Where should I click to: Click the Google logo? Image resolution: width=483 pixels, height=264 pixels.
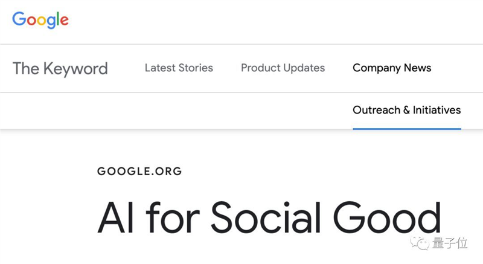(40, 19)
